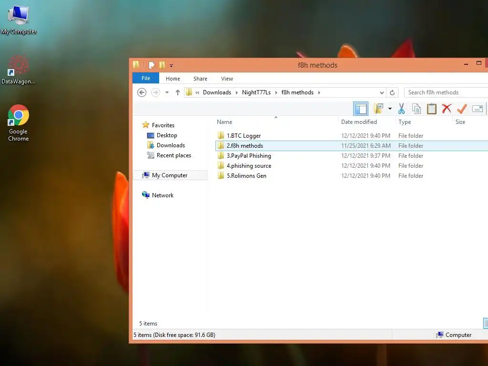This screenshot has height=366, width=488.
Task: Click the address bar overflow chevrons
Action: (197, 92)
